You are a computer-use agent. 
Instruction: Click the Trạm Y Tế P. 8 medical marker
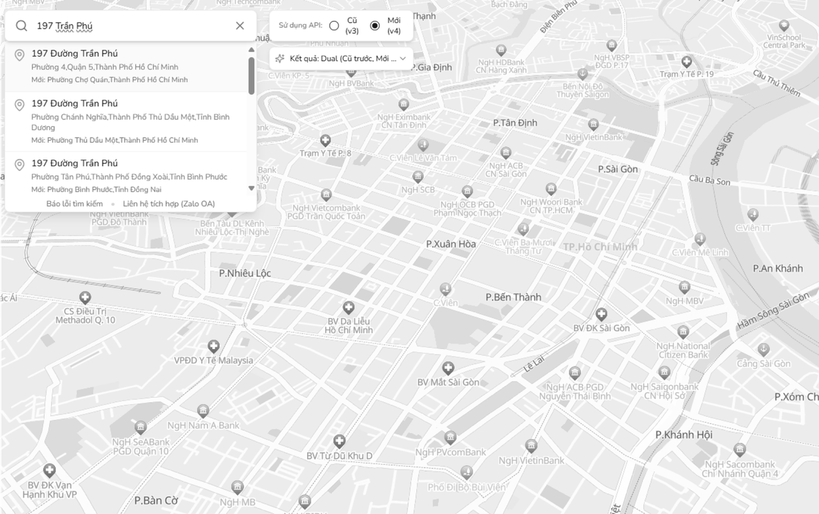coord(326,140)
